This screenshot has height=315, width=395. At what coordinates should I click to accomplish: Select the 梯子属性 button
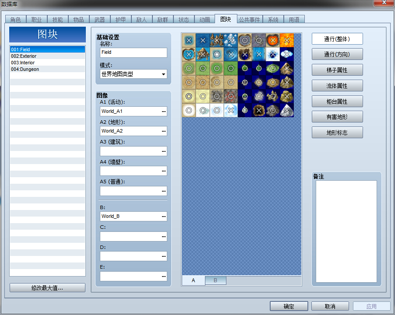[x=337, y=70]
